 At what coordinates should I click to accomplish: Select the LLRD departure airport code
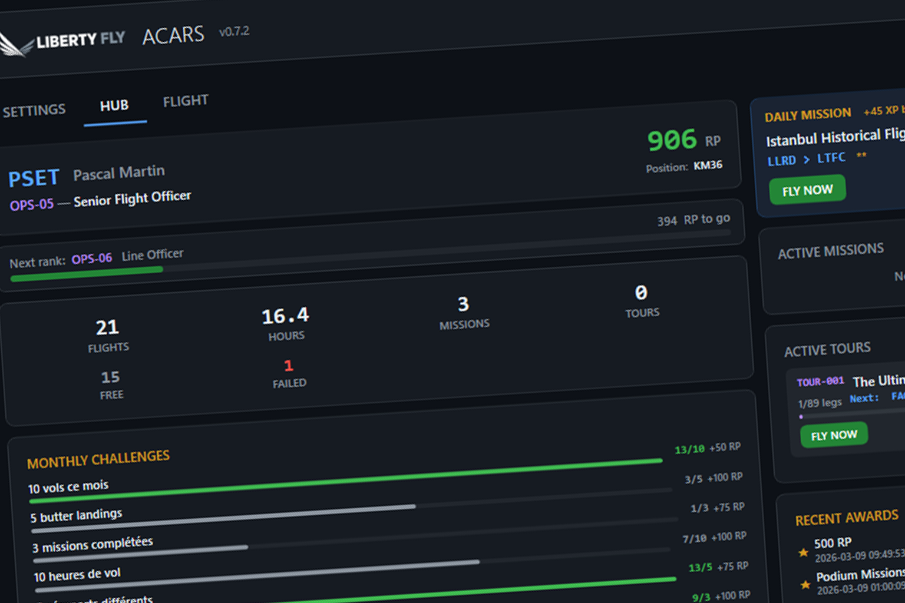click(x=782, y=160)
